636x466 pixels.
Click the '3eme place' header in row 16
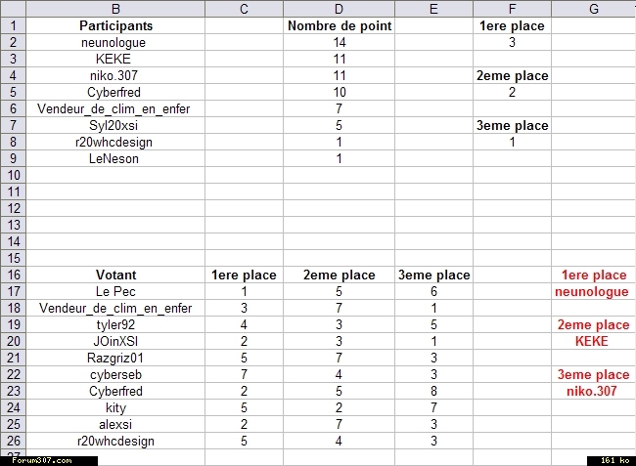(433, 275)
